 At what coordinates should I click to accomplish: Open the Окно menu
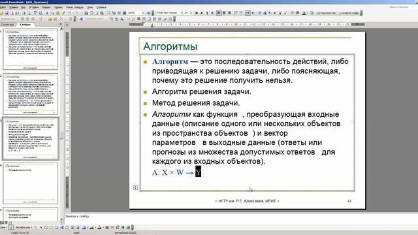coord(89,7)
